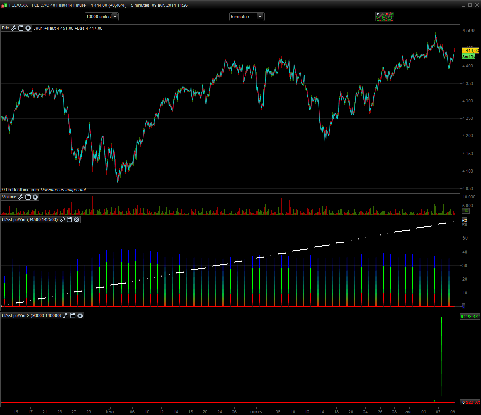Open the ProRealTime.com link
This screenshot has height=415, width=481.
pos(22,190)
